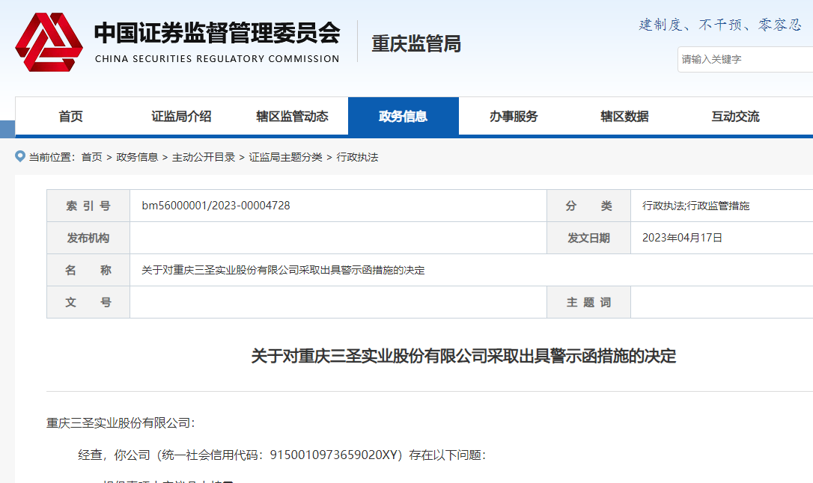Click index number bm56000001/2023-00004728
This screenshot has width=813, height=483.
pyautogui.click(x=216, y=206)
